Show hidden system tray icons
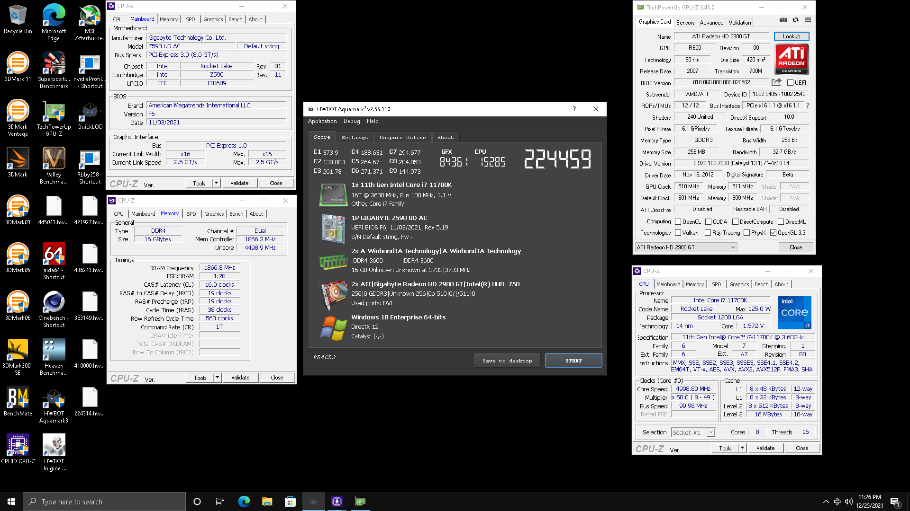Viewport: 910px width, 511px height. (826, 502)
